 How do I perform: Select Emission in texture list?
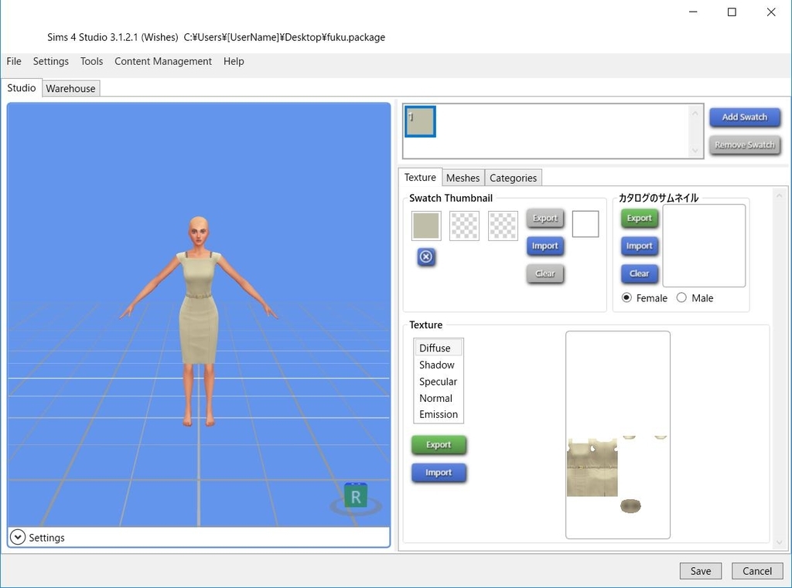[438, 414]
